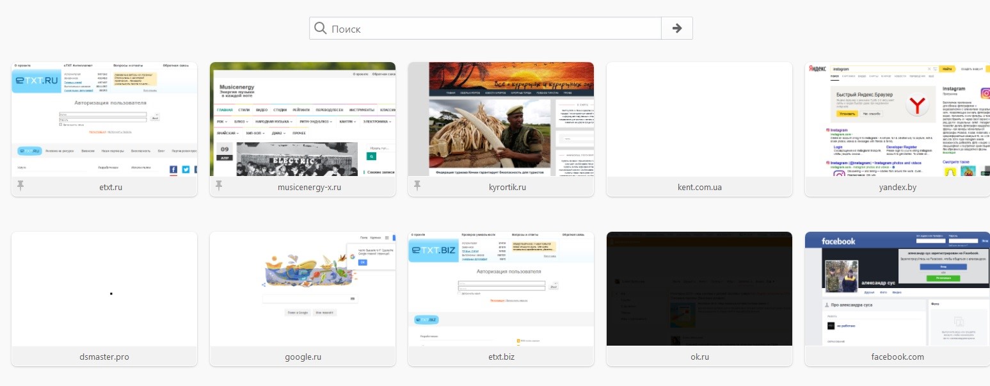The image size is (990, 386).
Task: Click the 'google.ru' tile label
Action: (x=303, y=357)
